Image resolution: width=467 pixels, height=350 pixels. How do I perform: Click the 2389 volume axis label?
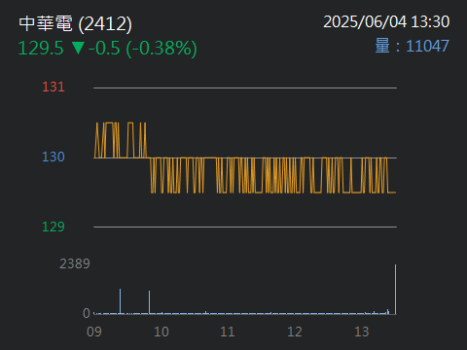click(75, 263)
